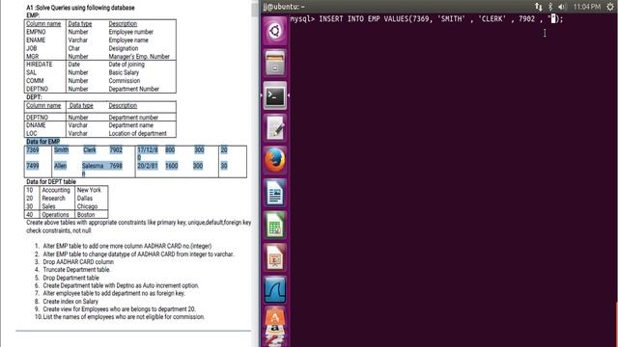Click item 5 'Drop Department table'
The height and width of the screenshot is (347, 618).
coord(70,278)
